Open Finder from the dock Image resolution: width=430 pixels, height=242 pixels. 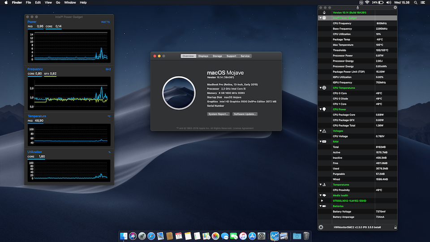point(124,236)
